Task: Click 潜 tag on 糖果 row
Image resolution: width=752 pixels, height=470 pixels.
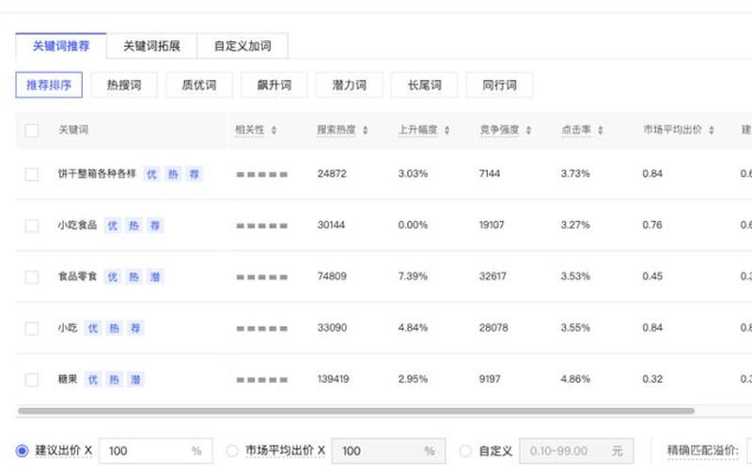Action: point(134,380)
